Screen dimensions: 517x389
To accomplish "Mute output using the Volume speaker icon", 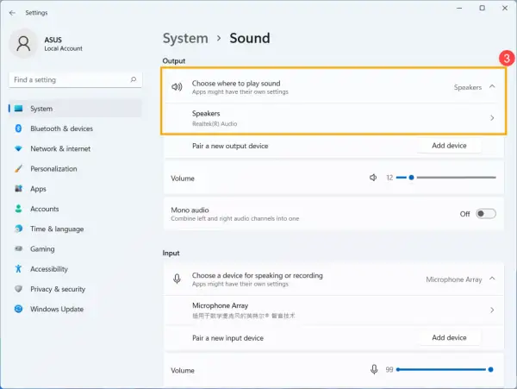I will (x=373, y=178).
